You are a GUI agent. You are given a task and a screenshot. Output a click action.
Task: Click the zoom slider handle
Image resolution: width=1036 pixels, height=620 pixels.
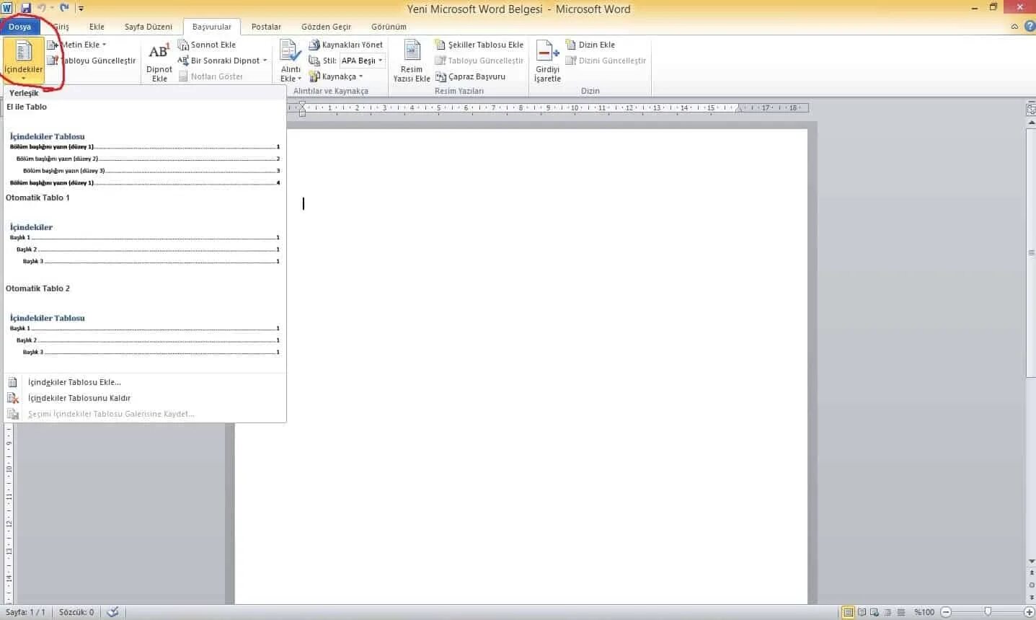(x=988, y=612)
